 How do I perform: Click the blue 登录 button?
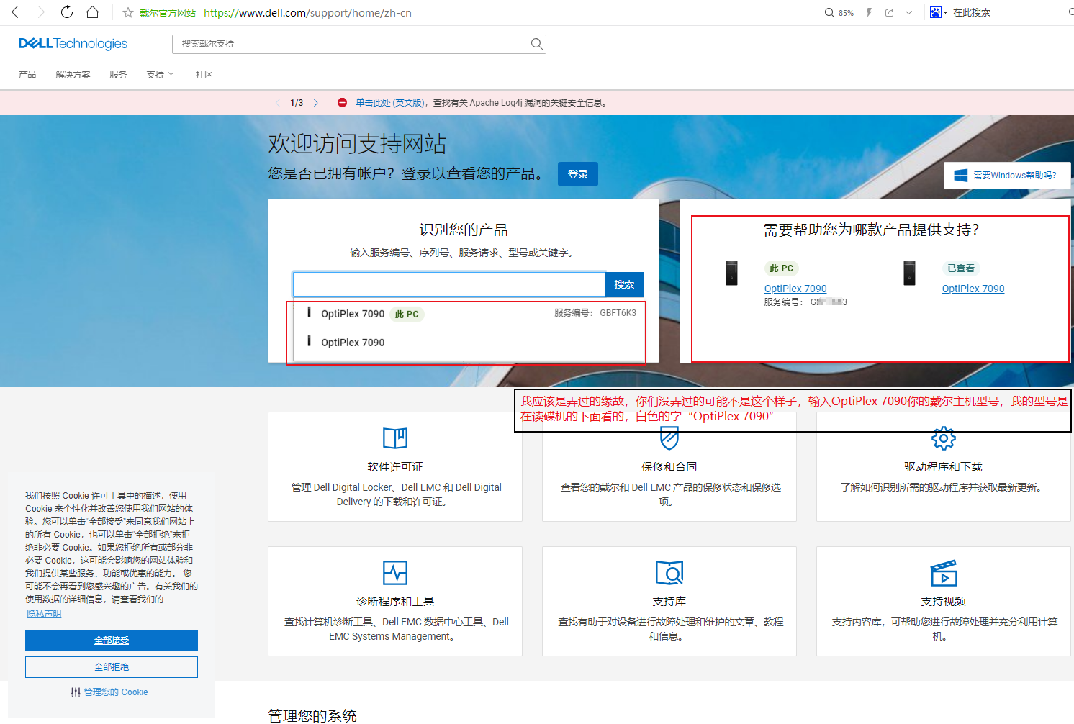pyautogui.click(x=578, y=174)
